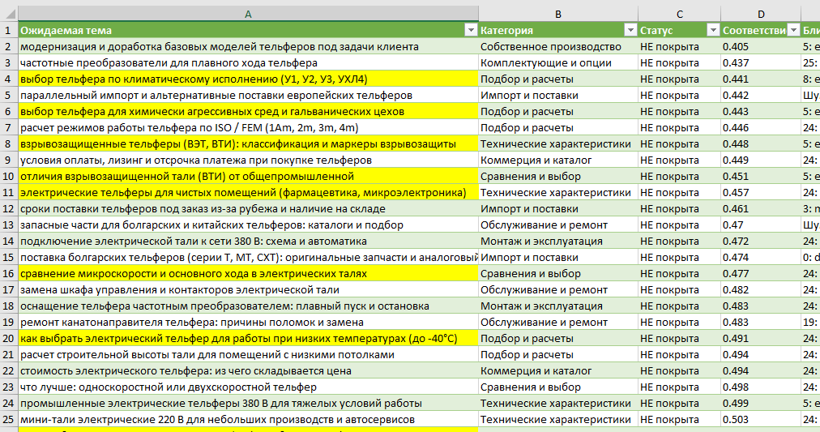Select cell 'частотные преобразователи для плавного хода тельфера'

tap(248, 62)
